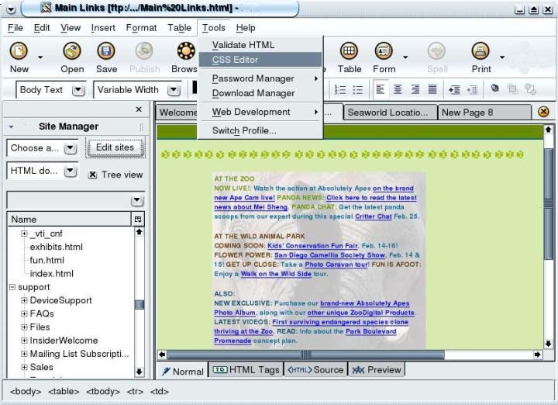Follow the Critter Chat link
Image resolution: width=558 pixels, height=405 pixels.
[374, 216]
